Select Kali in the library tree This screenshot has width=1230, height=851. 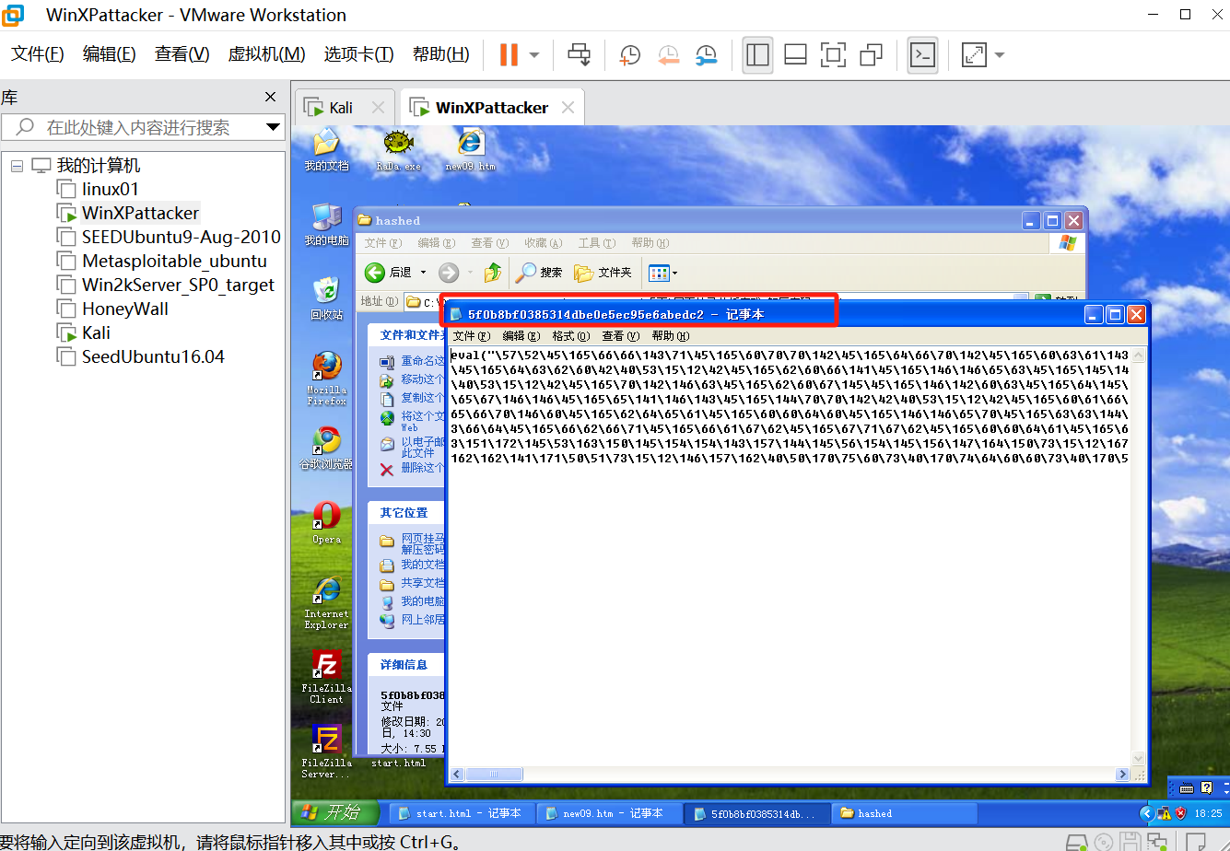pos(97,332)
